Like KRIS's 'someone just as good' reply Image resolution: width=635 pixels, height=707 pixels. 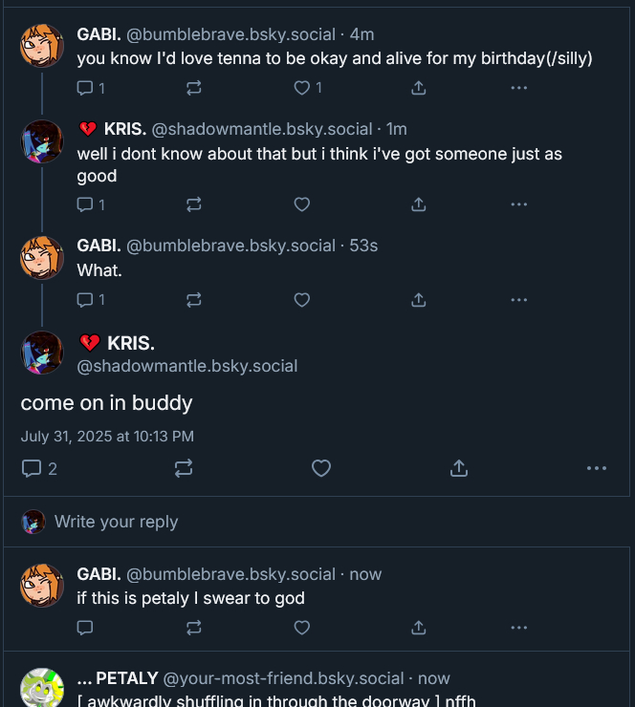point(302,204)
